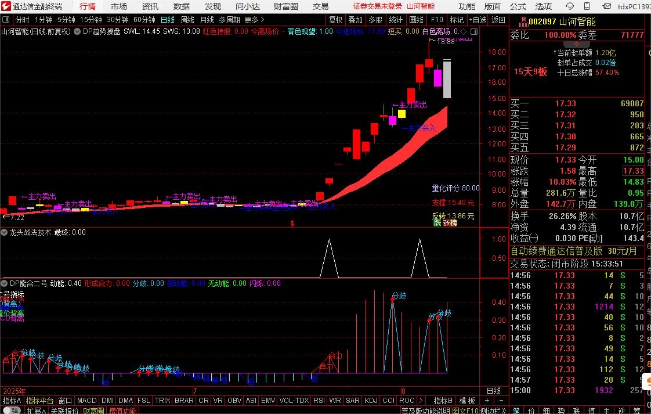Toggle 多股 multi-stock view
This screenshot has width=651, height=414.
[x=375, y=20]
